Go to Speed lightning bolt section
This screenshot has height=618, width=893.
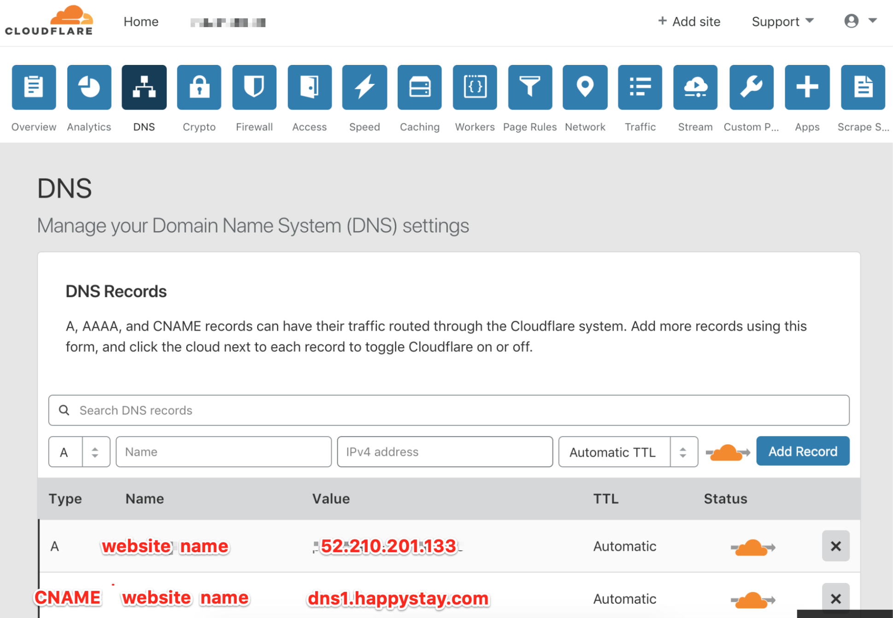click(x=364, y=87)
